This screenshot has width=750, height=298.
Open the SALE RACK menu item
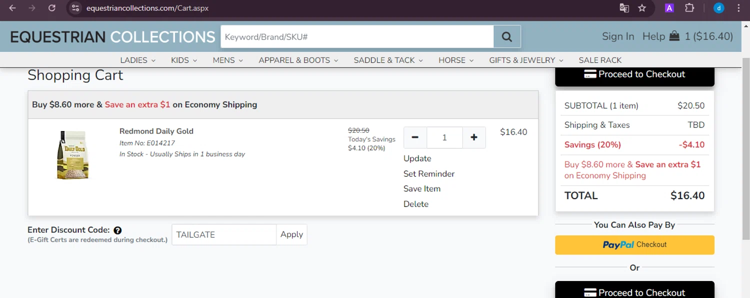pyautogui.click(x=600, y=60)
